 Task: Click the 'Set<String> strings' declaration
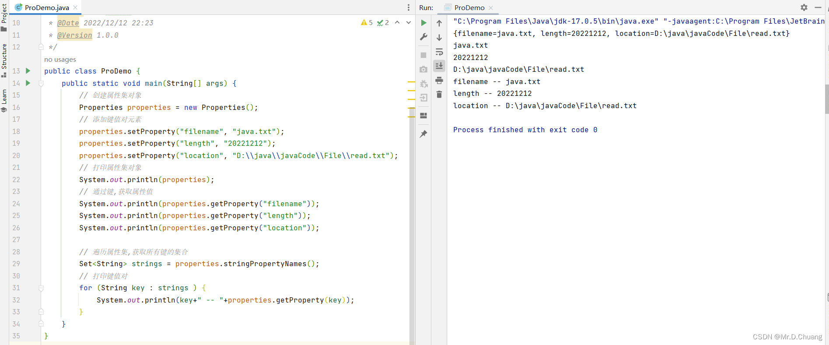click(x=120, y=264)
